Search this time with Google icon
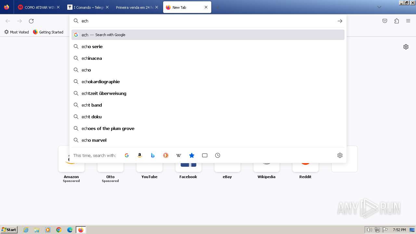 pos(127,155)
